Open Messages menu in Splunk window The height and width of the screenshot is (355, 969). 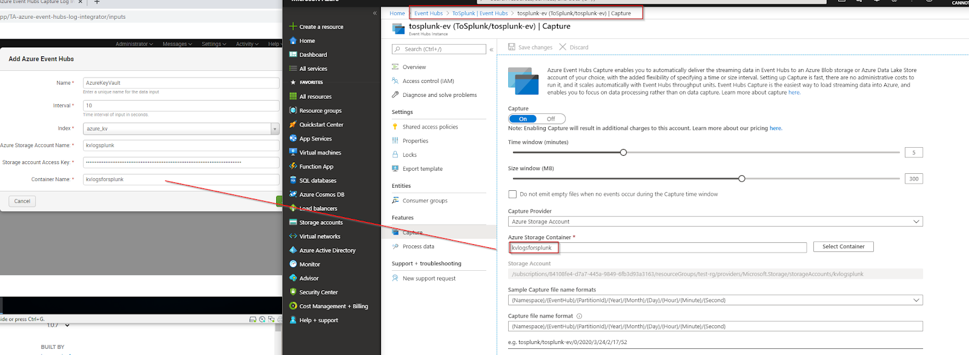[177, 44]
